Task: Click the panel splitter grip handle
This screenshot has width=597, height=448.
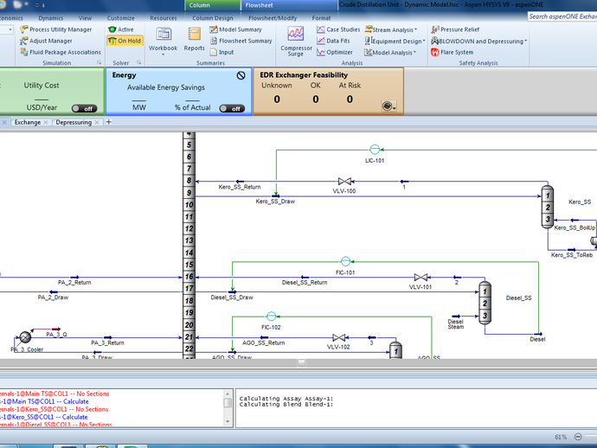Action: [302, 362]
